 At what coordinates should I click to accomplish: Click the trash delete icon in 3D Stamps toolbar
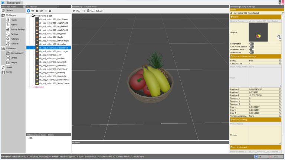point(50,11)
